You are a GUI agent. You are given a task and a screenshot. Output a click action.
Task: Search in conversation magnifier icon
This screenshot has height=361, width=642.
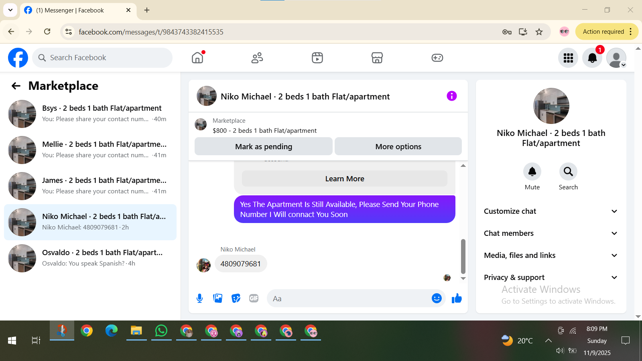pos(568,172)
